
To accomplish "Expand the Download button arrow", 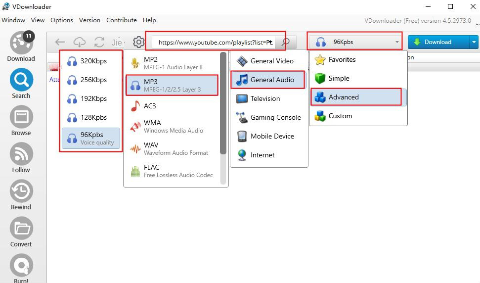I will pyautogui.click(x=474, y=42).
